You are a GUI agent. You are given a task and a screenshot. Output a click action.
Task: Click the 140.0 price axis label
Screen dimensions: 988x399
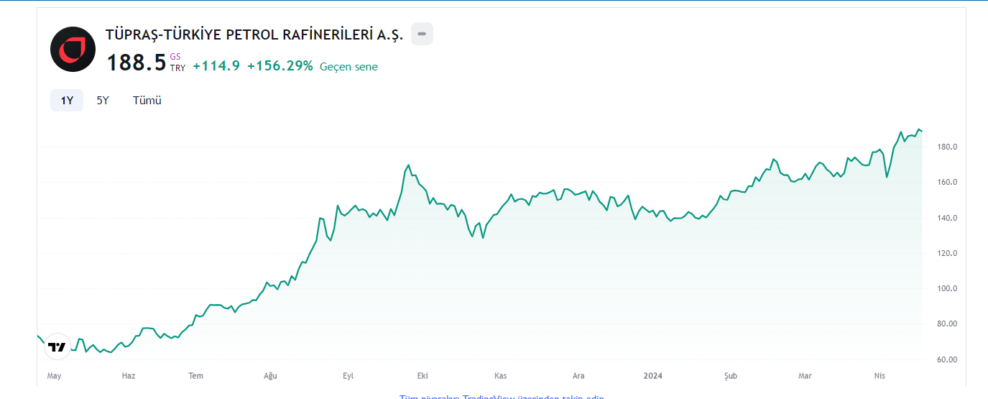point(946,218)
